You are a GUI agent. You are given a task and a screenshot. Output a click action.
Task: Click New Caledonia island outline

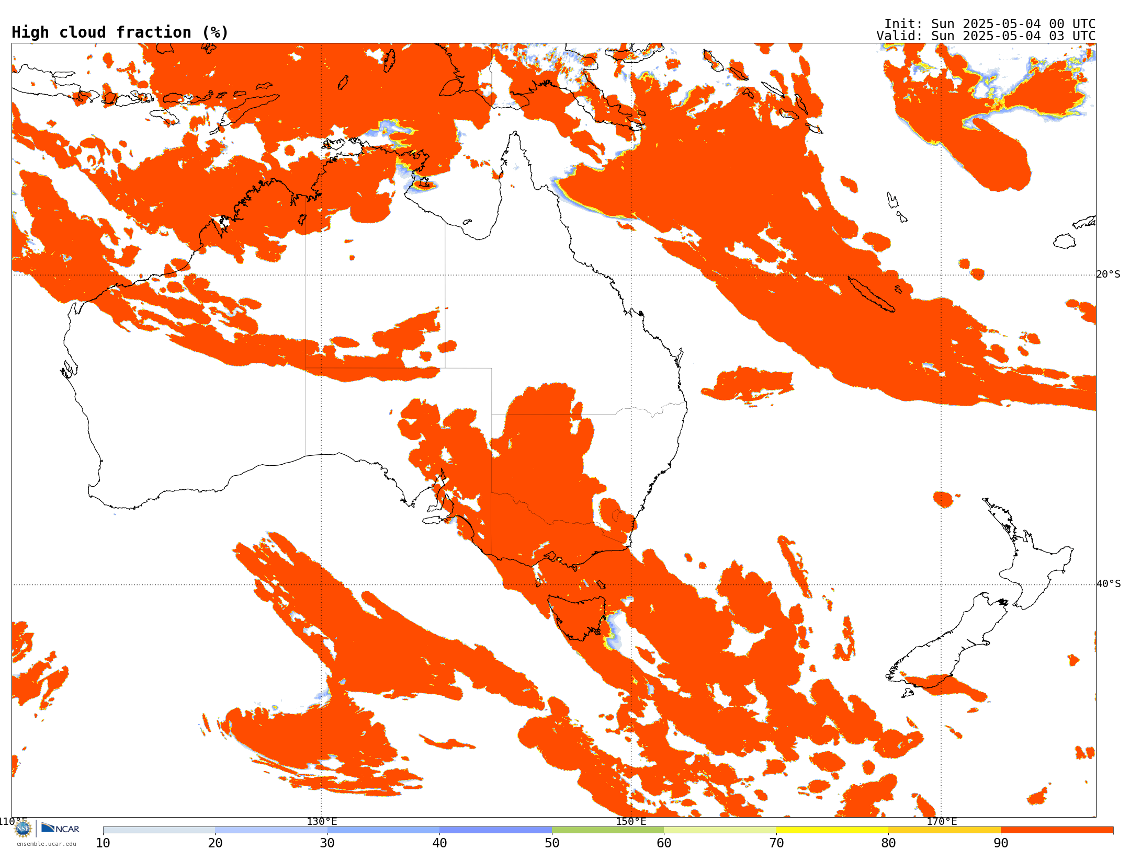(871, 294)
